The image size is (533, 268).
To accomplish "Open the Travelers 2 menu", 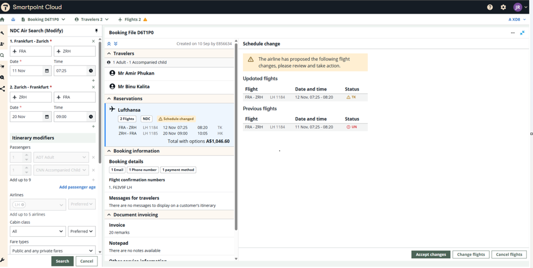I will pyautogui.click(x=91, y=20).
